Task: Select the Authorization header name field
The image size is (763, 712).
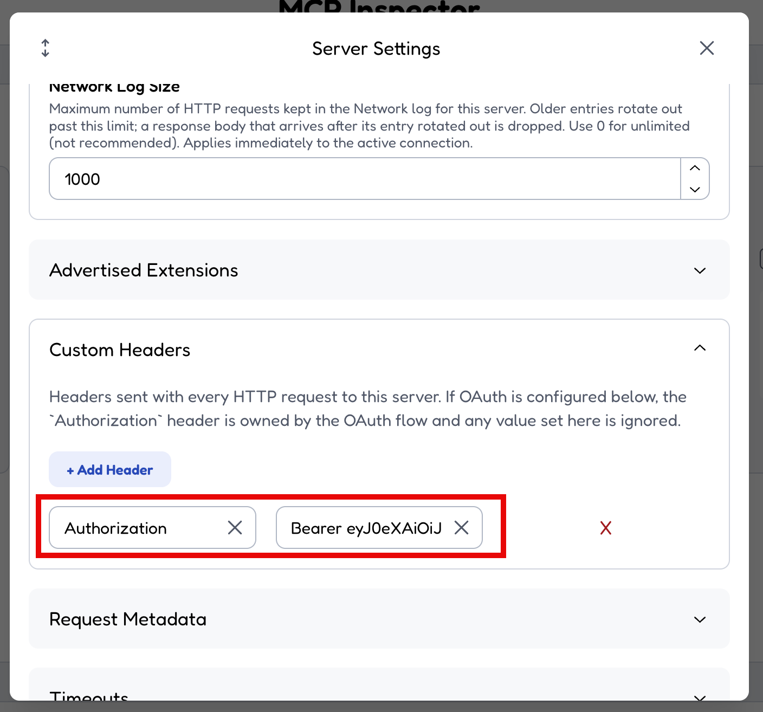Action: [x=143, y=528]
